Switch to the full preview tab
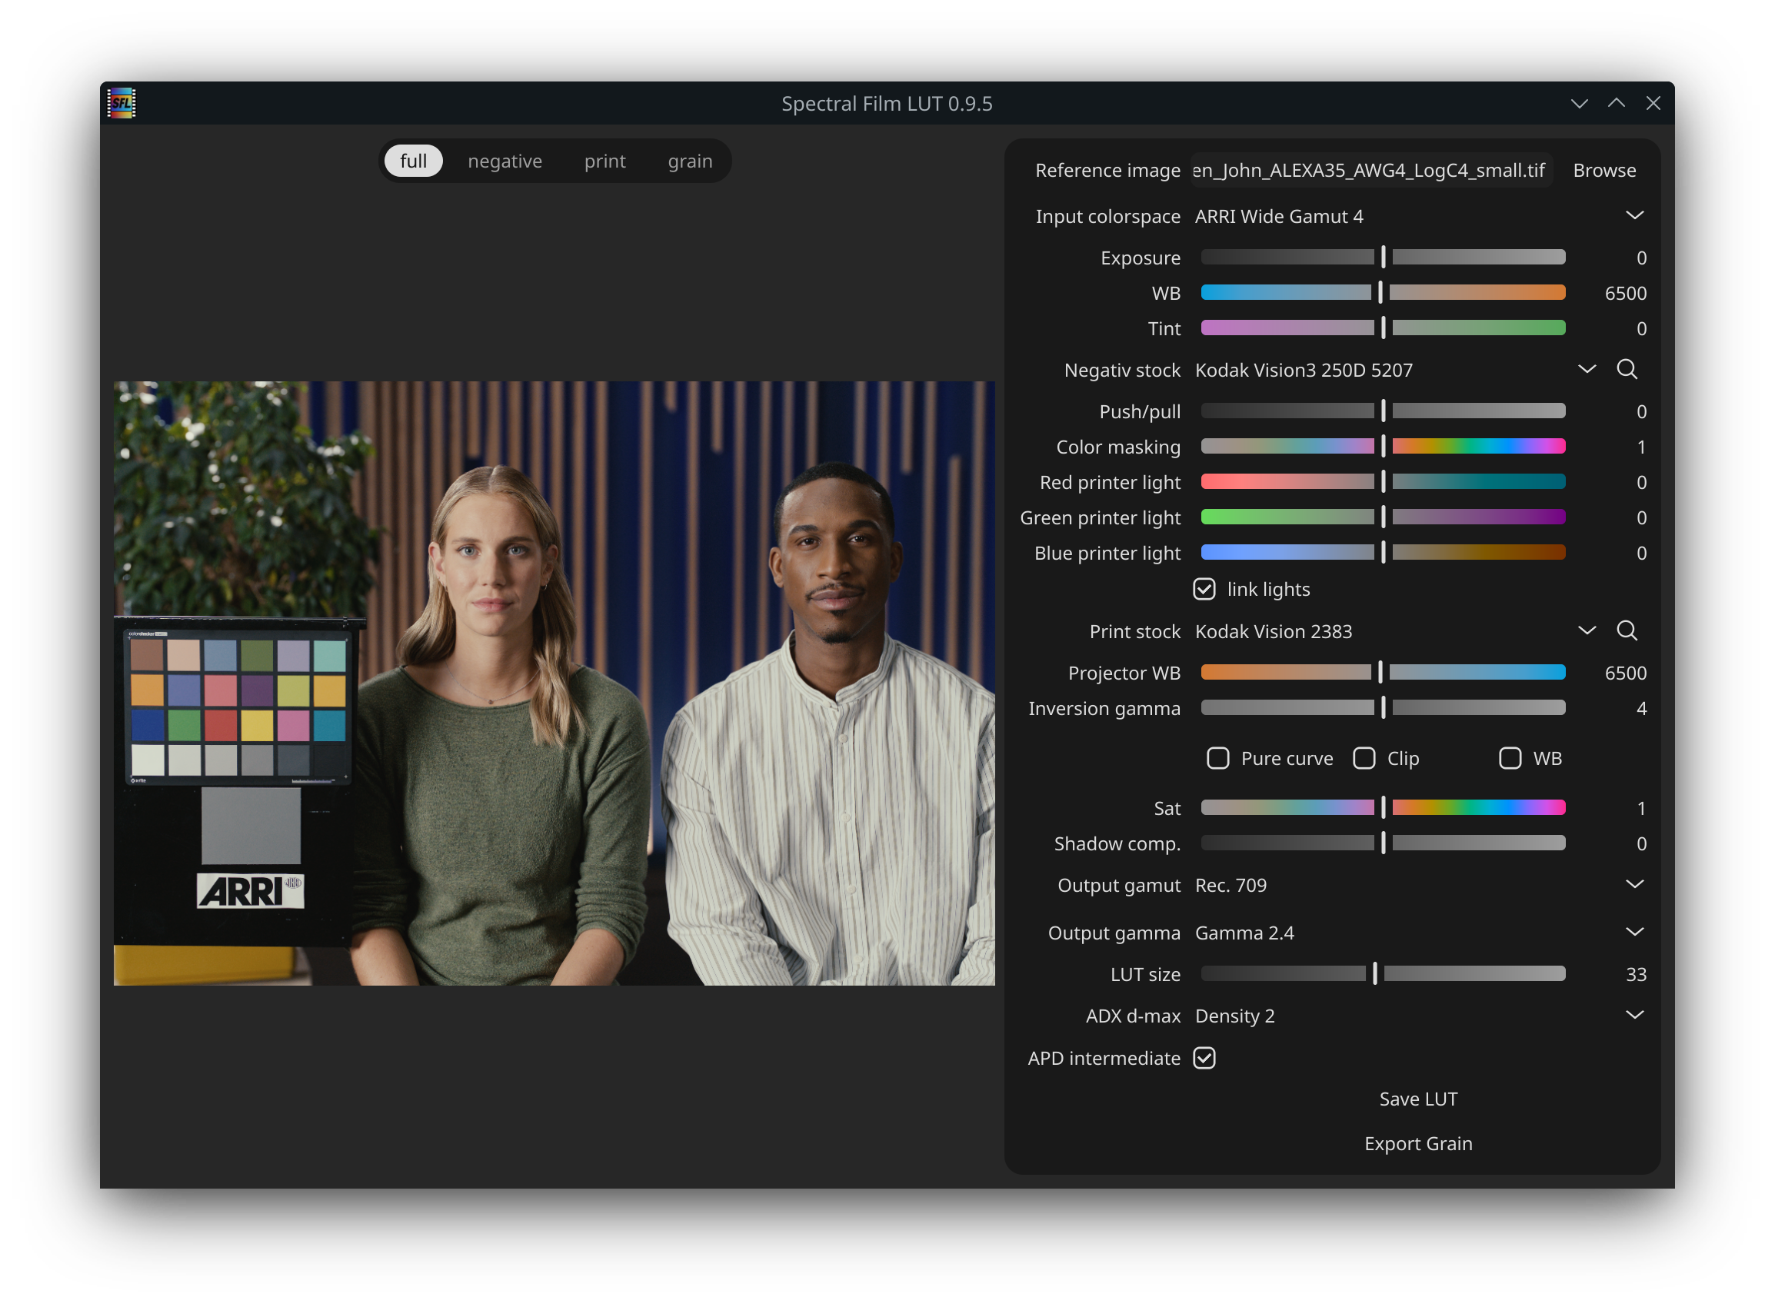 pos(413,161)
